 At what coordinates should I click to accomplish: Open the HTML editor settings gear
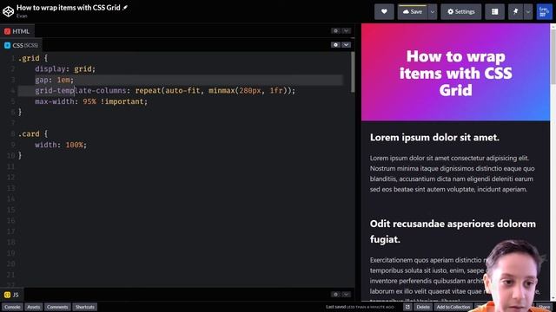(x=335, y=31)
